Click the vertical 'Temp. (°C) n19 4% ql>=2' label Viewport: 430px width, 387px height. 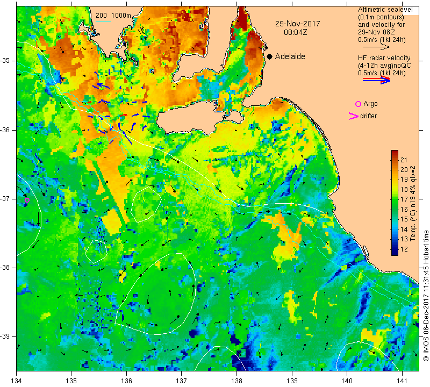click(x=413, y=203)
